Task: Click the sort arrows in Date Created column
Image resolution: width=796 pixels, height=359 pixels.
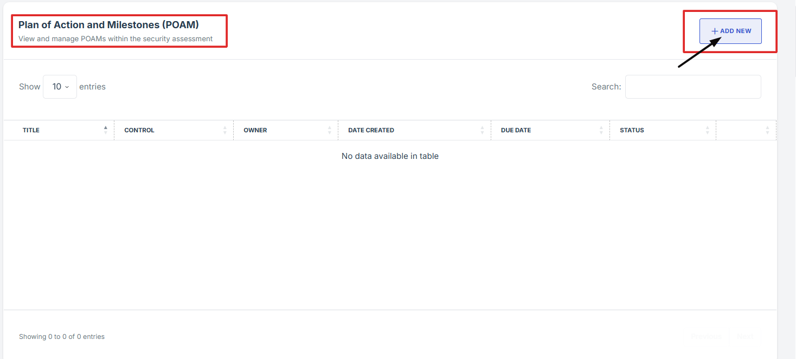Action: (482, 130)
